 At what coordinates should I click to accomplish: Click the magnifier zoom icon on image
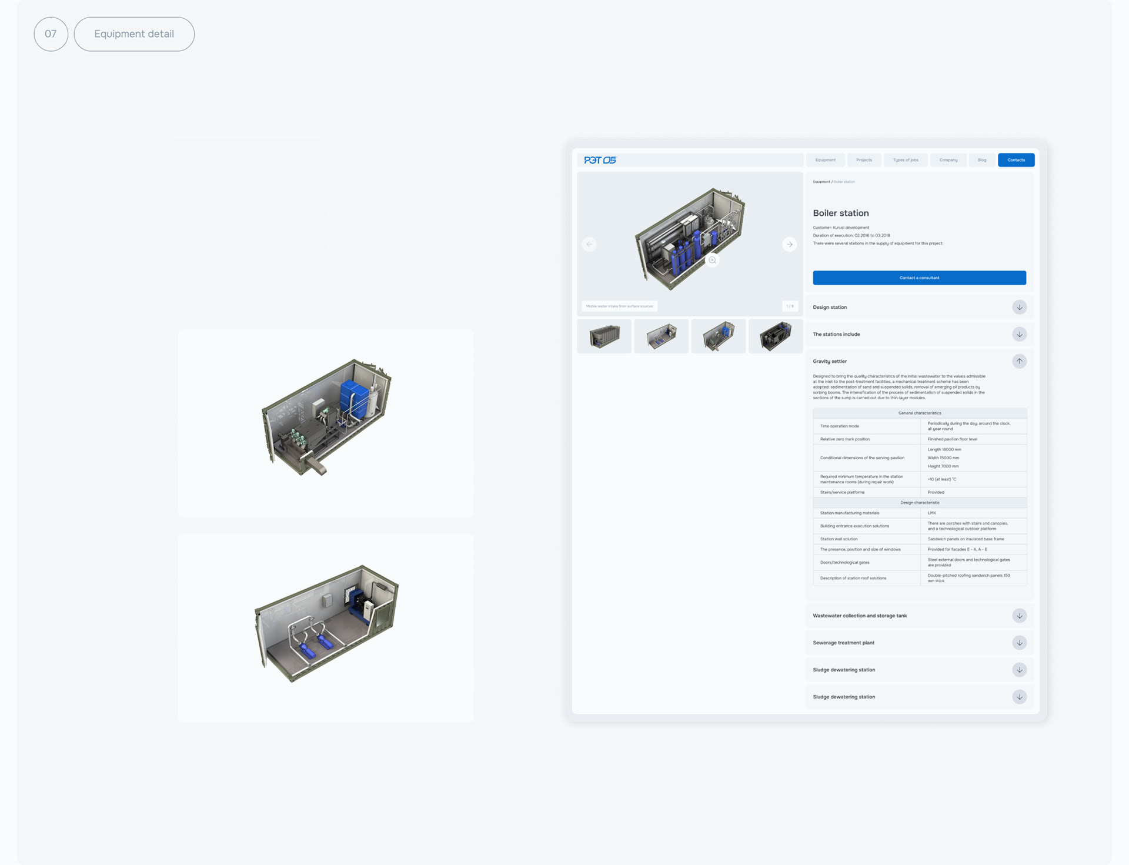712,260
